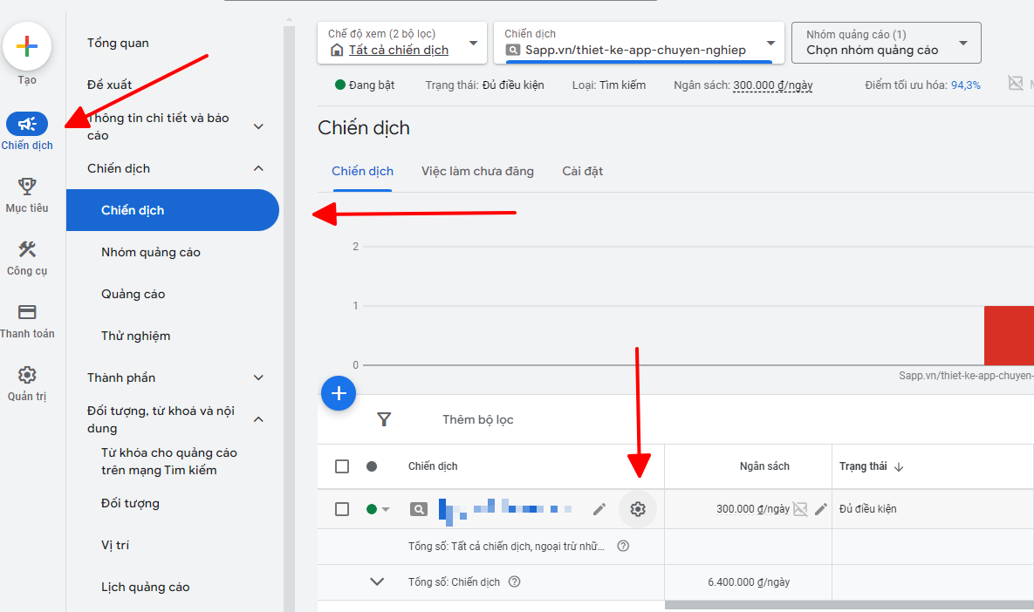Click the crossed-image icon beside the row budget
The image size is (1034, 612).
coord(800,509)
